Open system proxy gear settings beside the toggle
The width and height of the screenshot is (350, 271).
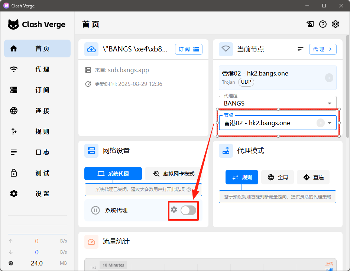coord(174,210)
